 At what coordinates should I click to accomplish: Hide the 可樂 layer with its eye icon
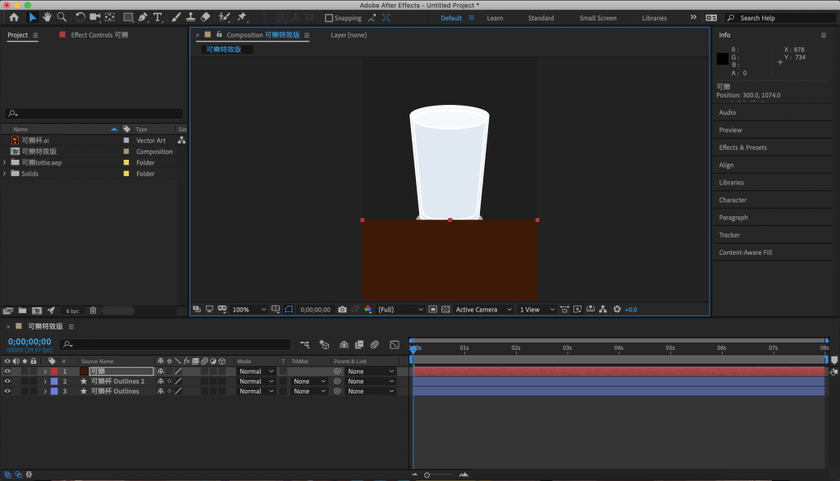(x=7, y=371)
